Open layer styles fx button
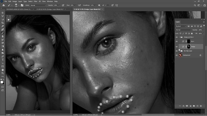 (183, 106)
